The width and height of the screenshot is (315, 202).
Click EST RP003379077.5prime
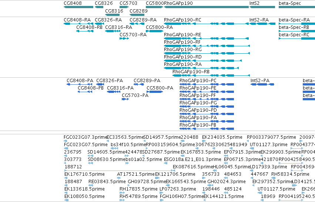click(x=248, y=141)
